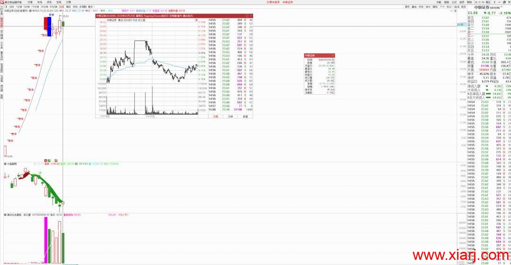Switch chart to 1分钟 period
The height and width of the screenshot is (265, 511).
[19, 7]
